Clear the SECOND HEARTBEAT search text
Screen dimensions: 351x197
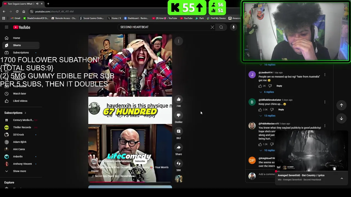click(212, 27)
